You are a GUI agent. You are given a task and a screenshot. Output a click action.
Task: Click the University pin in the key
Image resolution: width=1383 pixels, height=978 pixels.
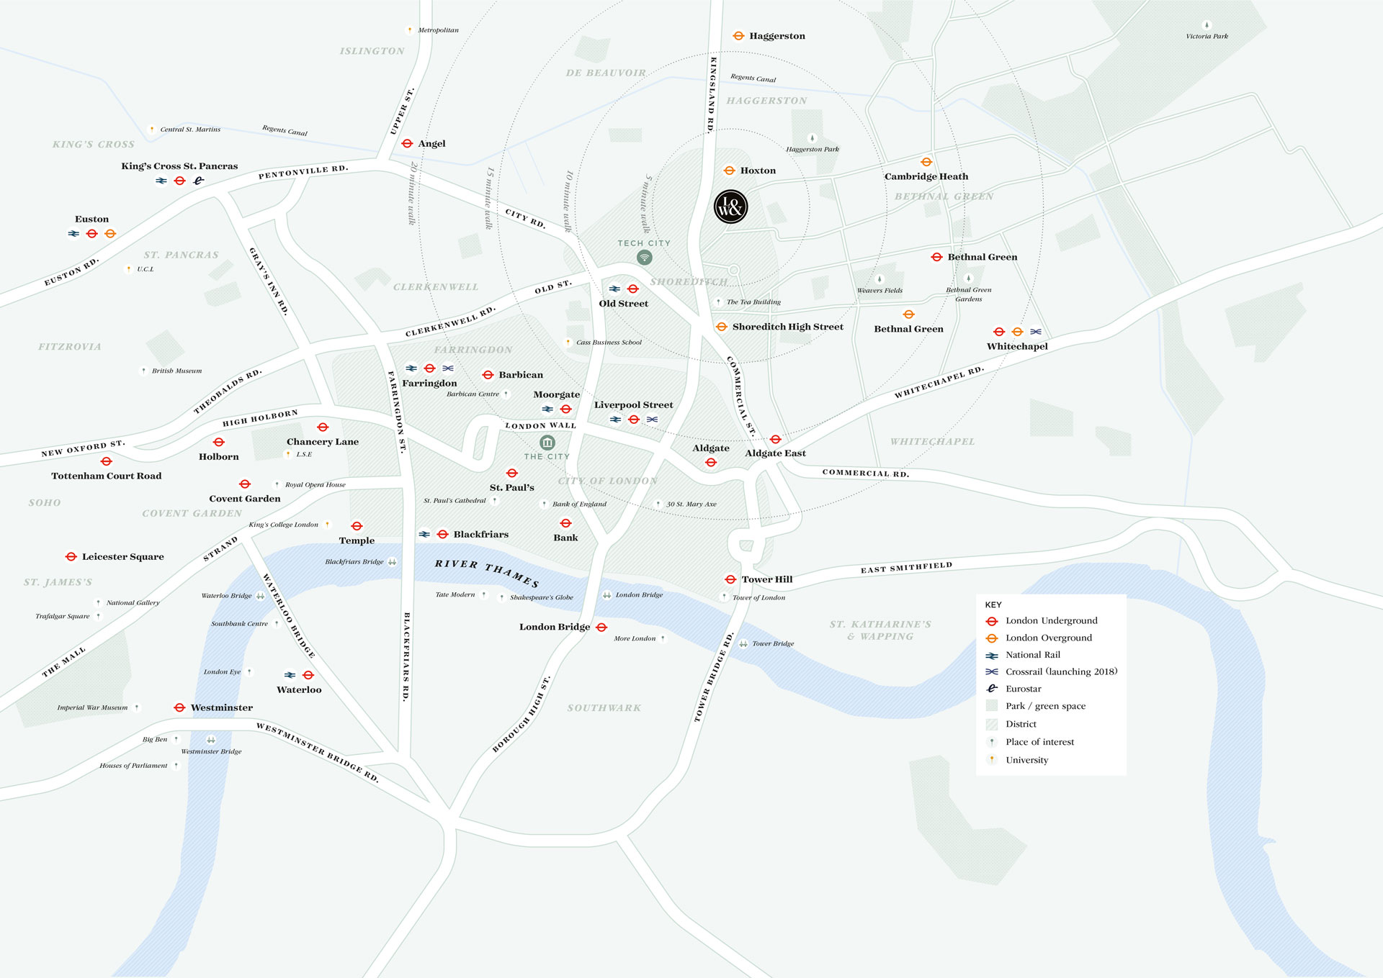[x=992, y=760]
